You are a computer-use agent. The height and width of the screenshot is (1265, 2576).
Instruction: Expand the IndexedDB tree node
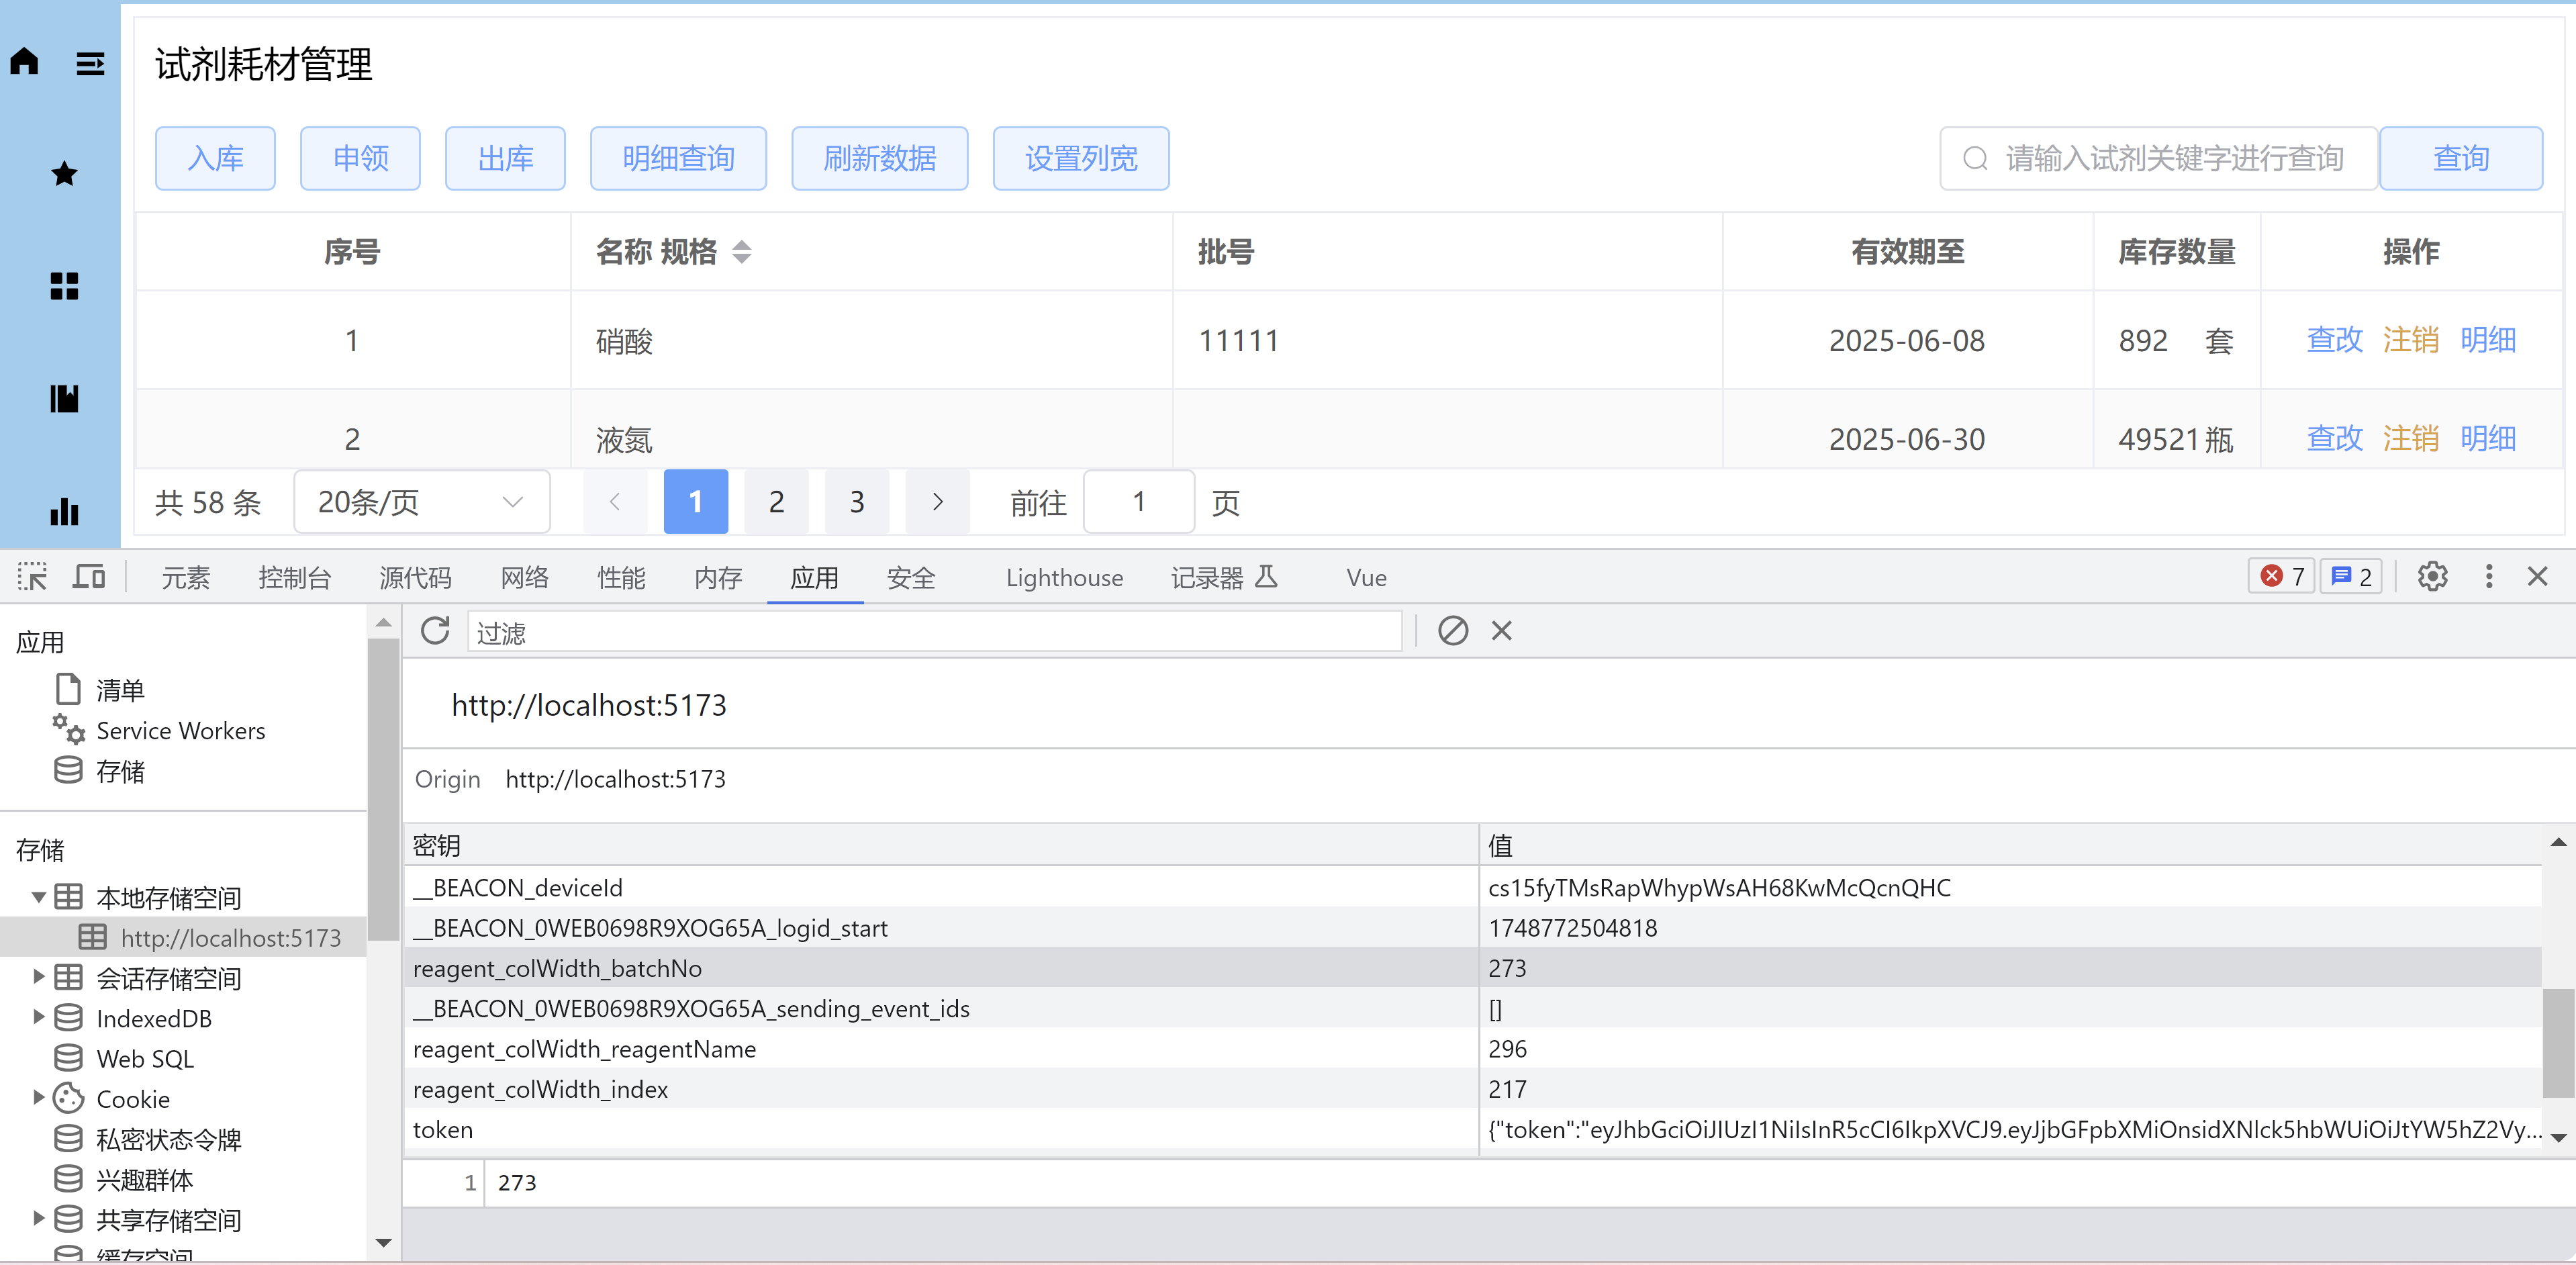click(x=38, y=1017)
